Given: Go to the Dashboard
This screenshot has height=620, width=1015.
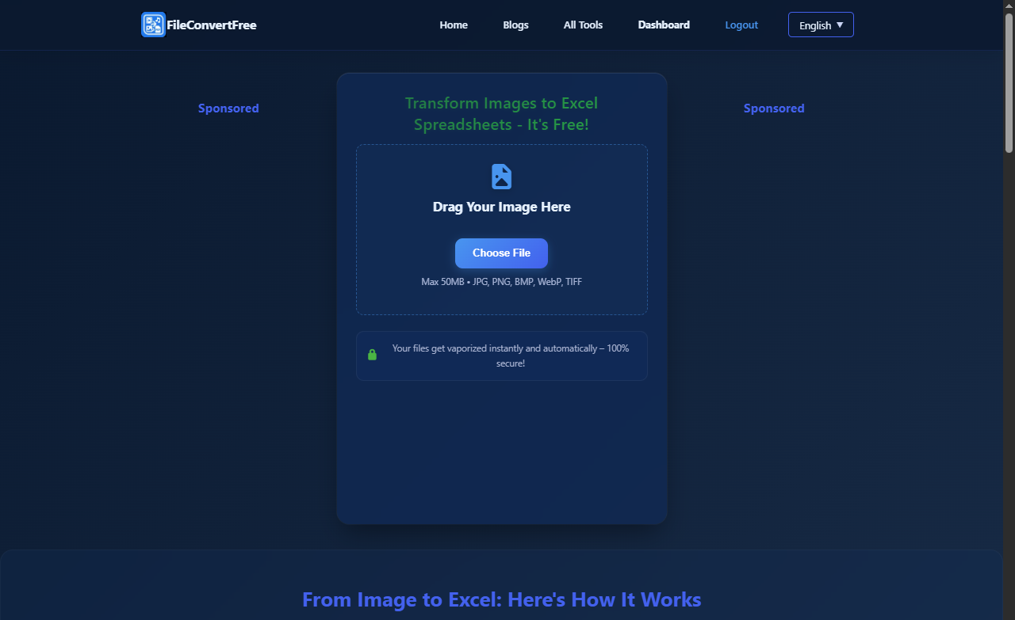Looking at the screenshot, I should 664,25.
